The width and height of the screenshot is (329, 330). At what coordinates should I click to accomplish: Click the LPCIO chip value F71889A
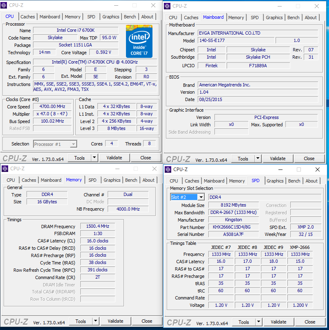pyautogui.click(x=258, y=66)
